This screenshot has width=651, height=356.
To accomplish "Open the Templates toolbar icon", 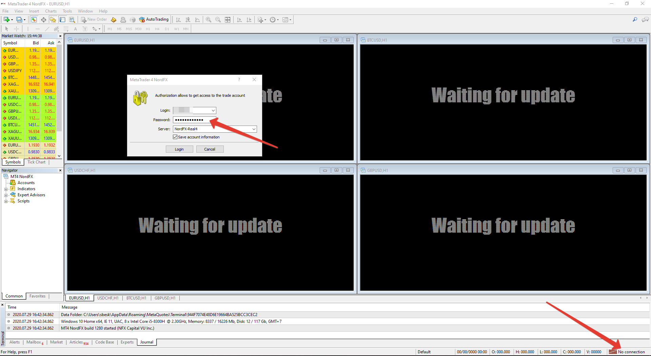I will coord(285,20).
